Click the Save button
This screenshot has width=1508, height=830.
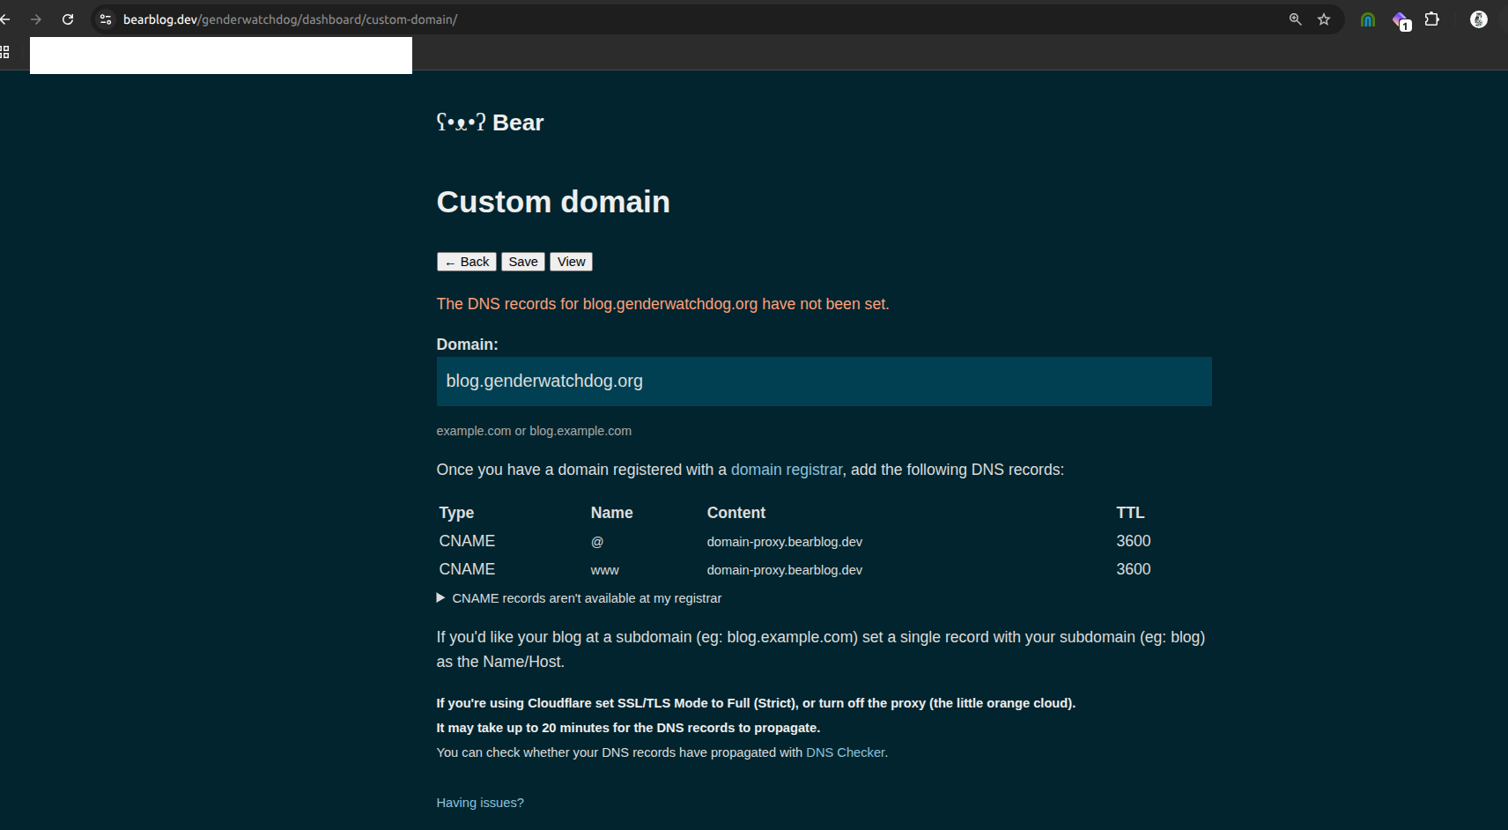pos(523,261)
